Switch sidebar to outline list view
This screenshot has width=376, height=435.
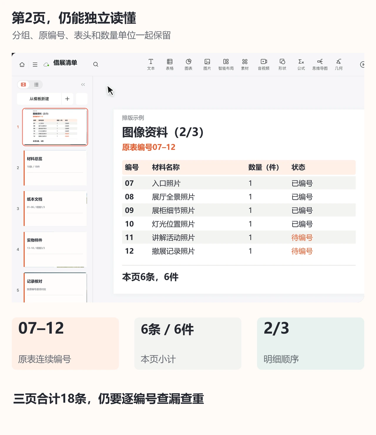pyautogui.click(x=36, y=85)
